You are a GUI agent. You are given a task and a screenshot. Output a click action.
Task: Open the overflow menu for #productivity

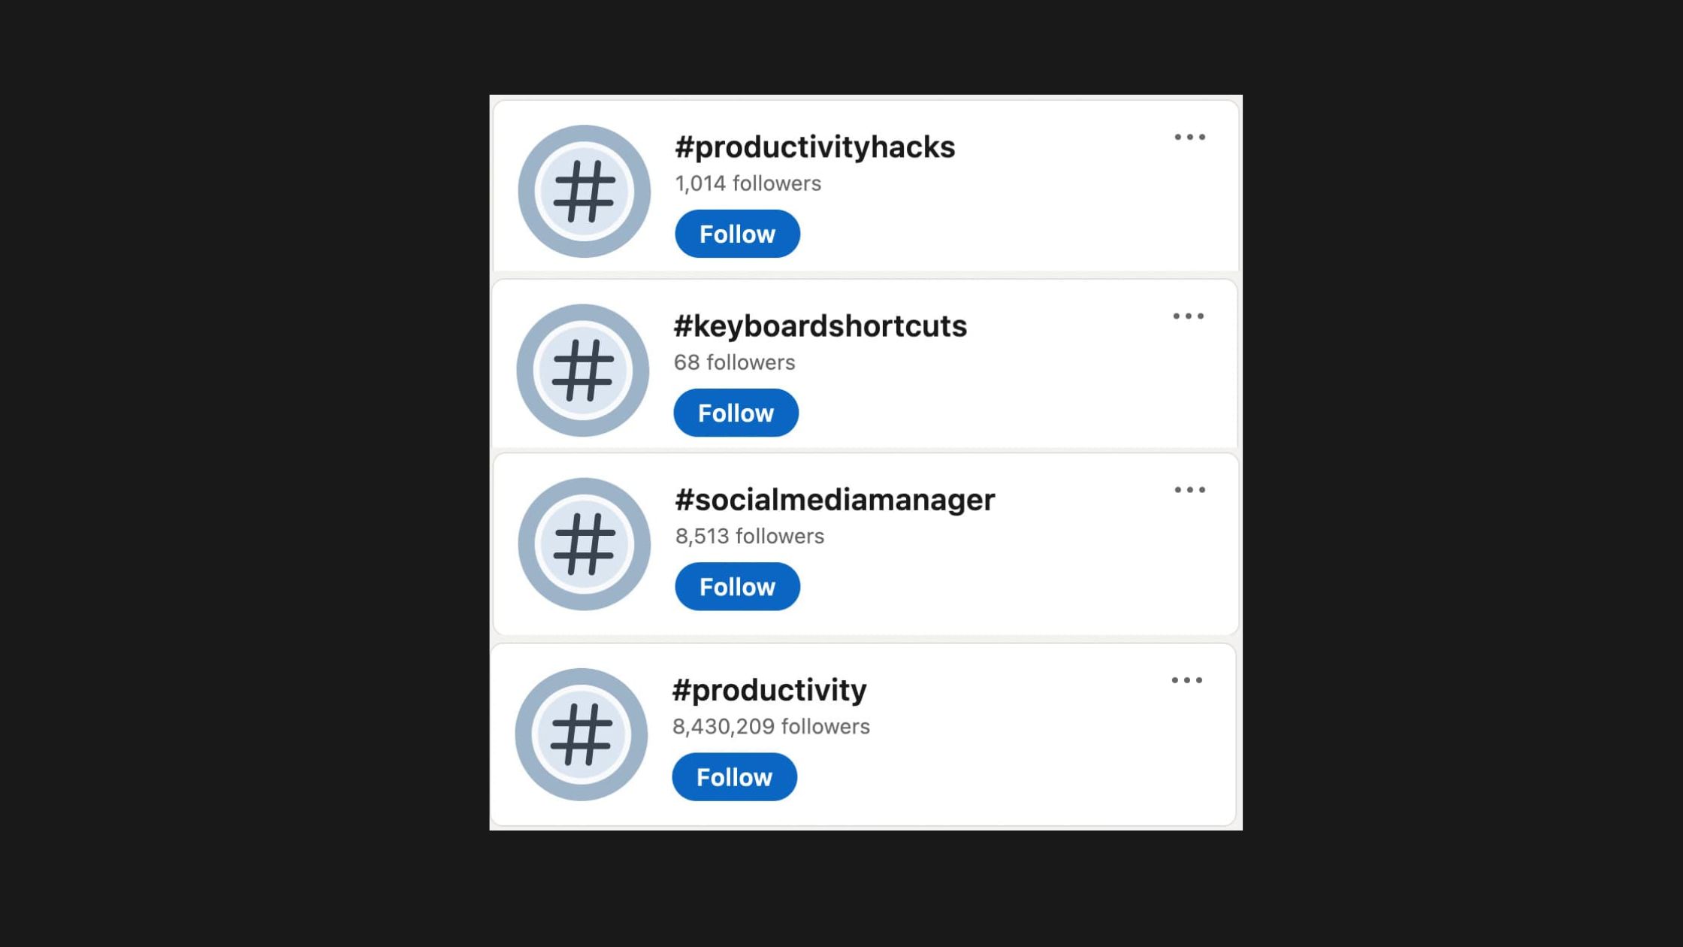point(1186,679)
